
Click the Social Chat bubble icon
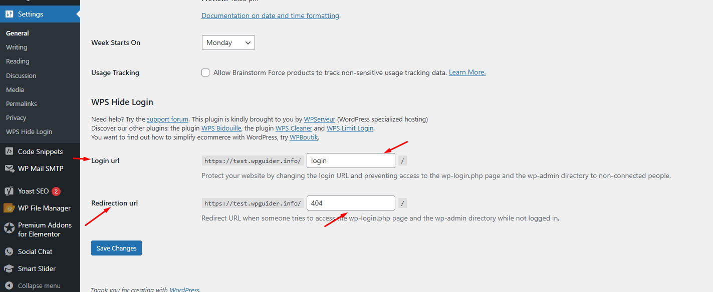click(x=9, y=251)
